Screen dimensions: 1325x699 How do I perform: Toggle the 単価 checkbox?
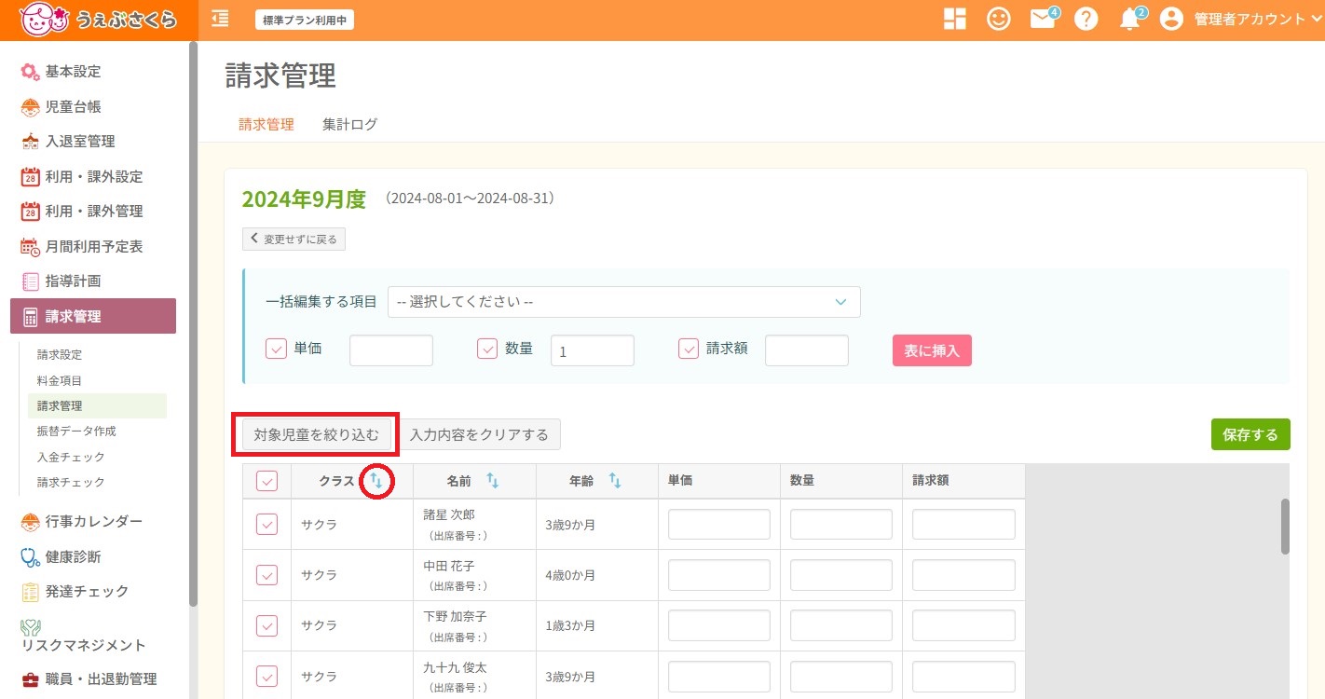276,349
